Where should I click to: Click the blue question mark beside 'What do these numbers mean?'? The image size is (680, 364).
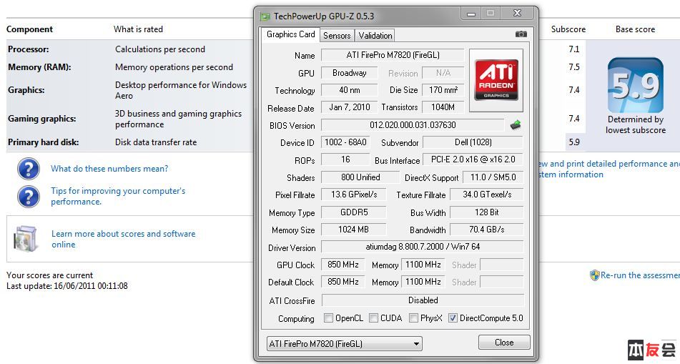(x=28, y=169)
